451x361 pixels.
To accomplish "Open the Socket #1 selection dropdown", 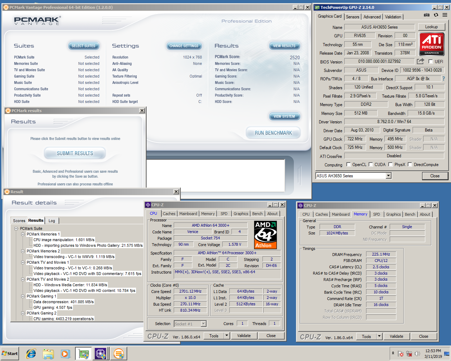I will (203, 324).
